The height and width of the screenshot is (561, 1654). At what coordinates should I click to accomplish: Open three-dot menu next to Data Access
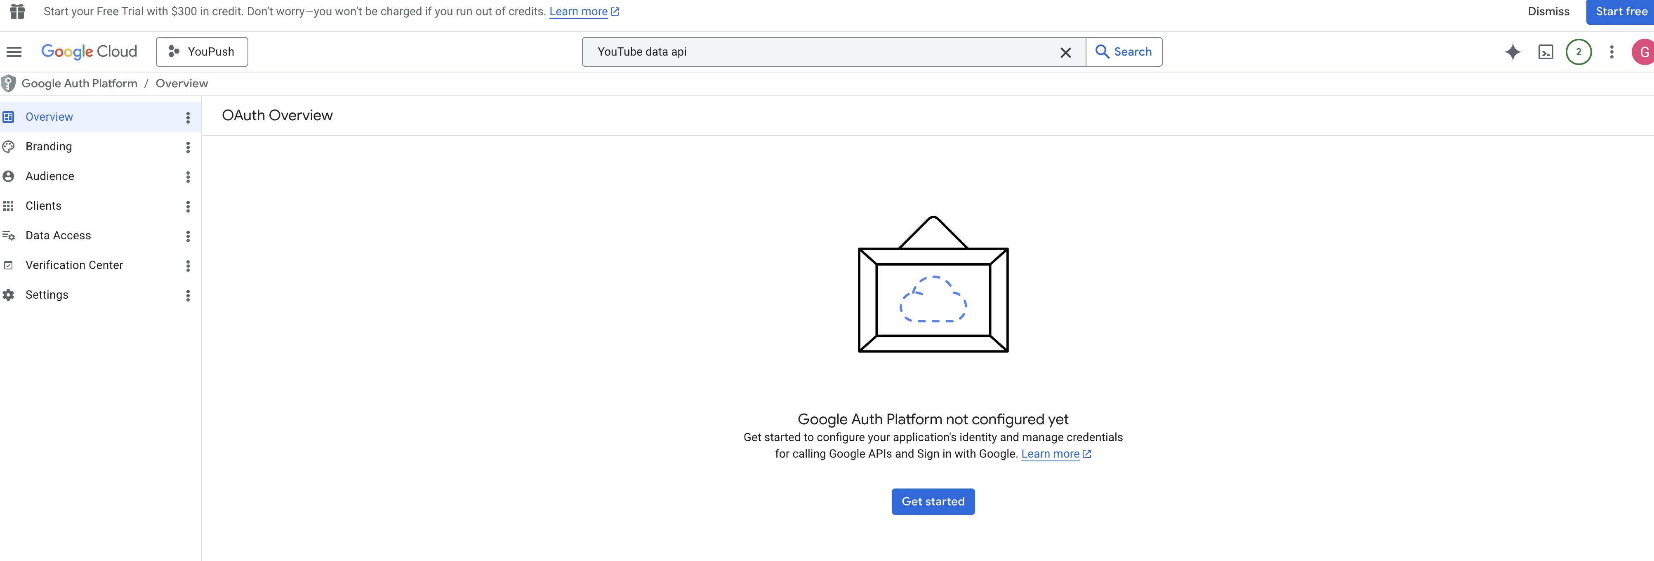coord(188,236)
